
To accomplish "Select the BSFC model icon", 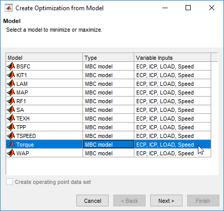I will point(11,66).
